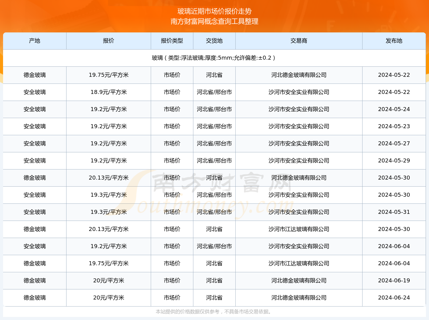The height and width of the screenshot is (320, 429).
Task: Click the date cell 2024-05-27
Action: [394, 143]
